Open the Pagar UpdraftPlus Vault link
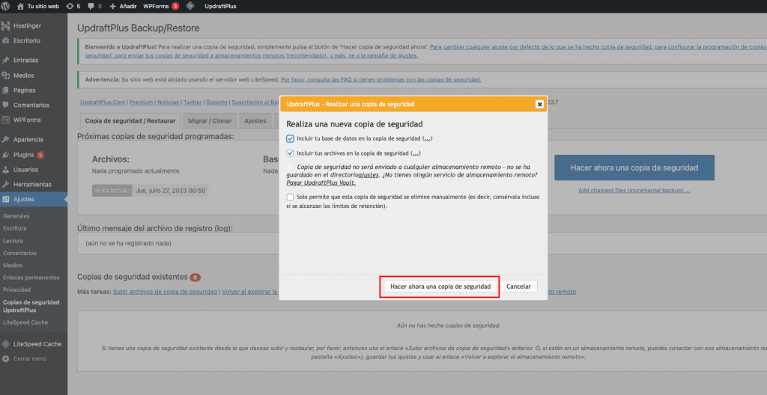The image size is (767, 395). click(x=321, y=183)
